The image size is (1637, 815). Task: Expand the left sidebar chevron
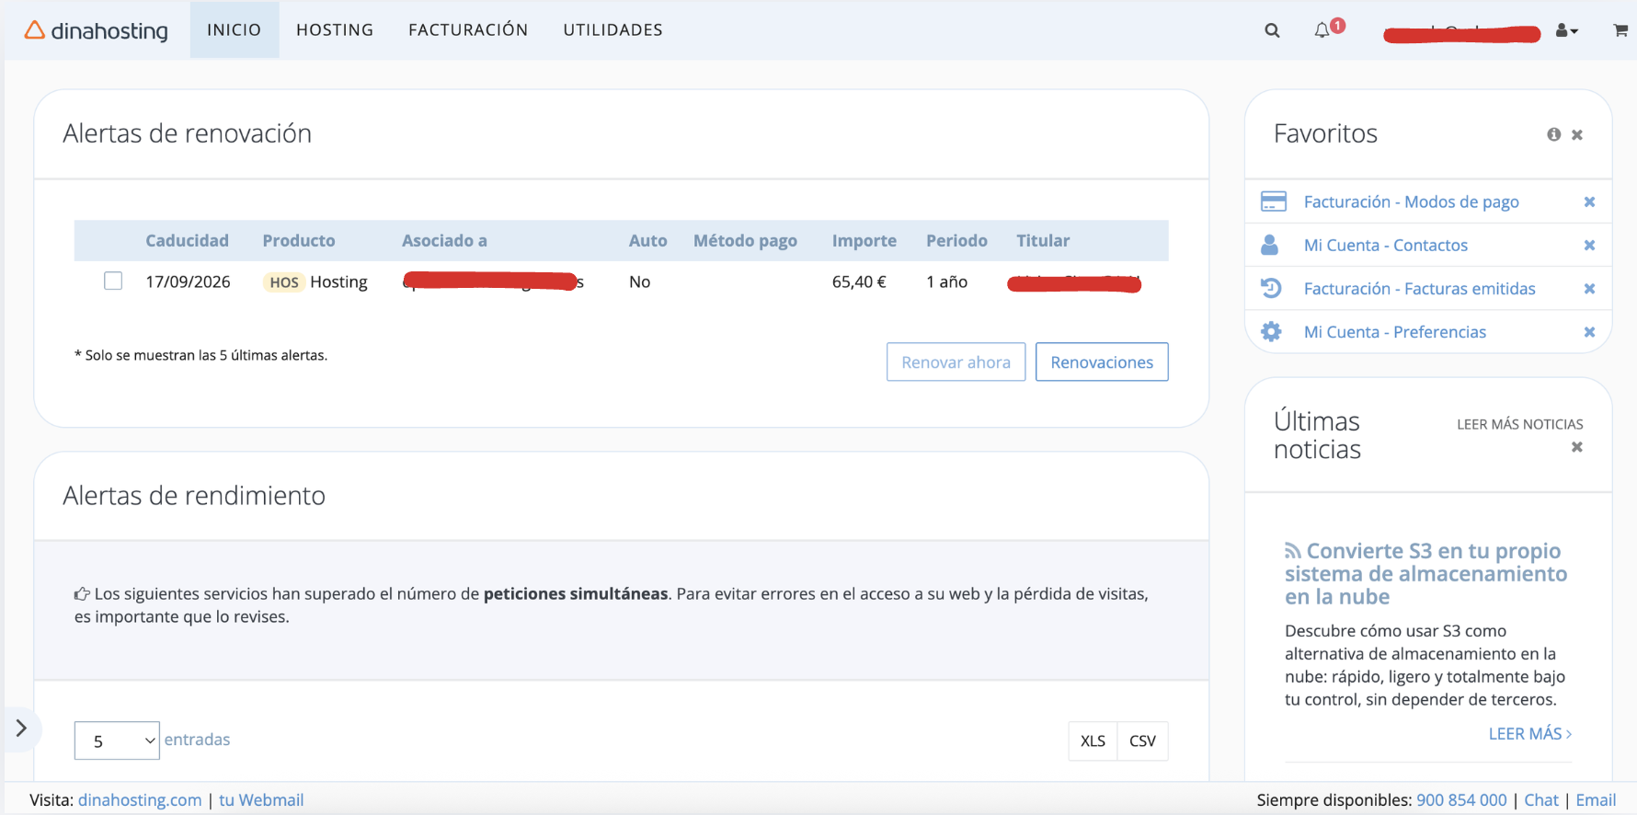coord(21,729)
